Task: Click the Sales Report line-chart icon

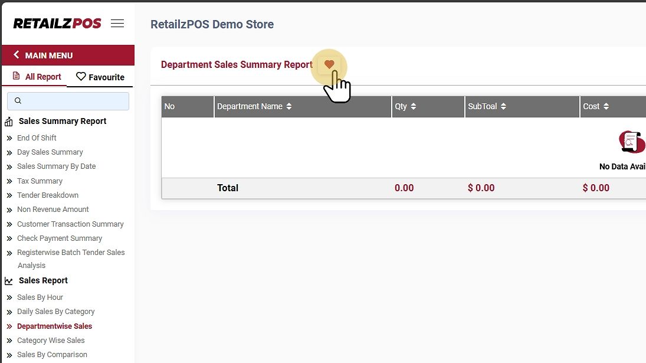Action: [x=9, y=281]
